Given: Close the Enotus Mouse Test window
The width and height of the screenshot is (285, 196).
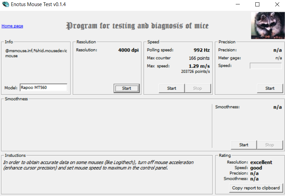Looking at the screenshot, I should click(x=277, y=4).
